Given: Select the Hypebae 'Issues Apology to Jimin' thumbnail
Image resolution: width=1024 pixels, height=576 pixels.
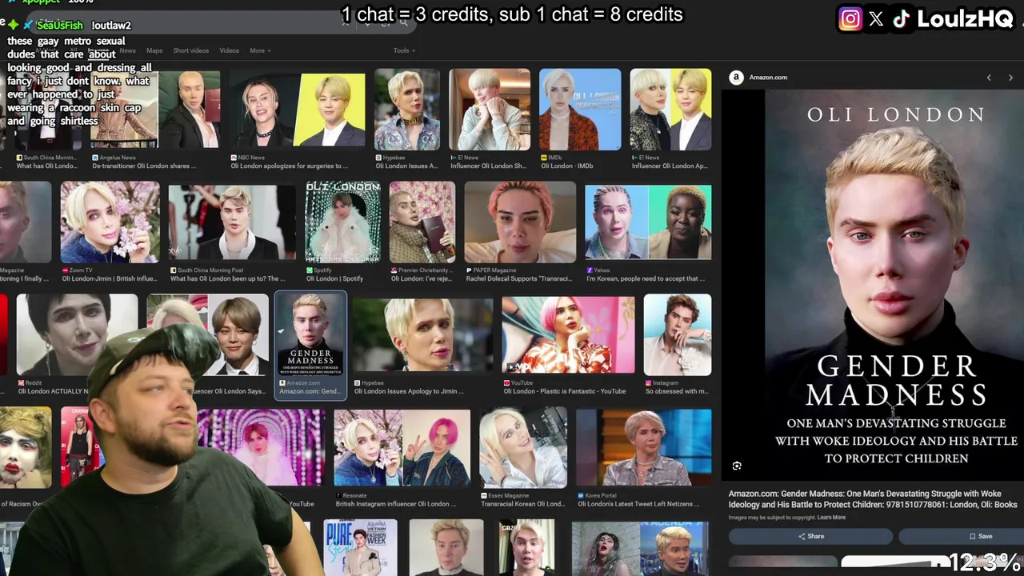Looking at the screenshot, I should click(x=423, y=334).
